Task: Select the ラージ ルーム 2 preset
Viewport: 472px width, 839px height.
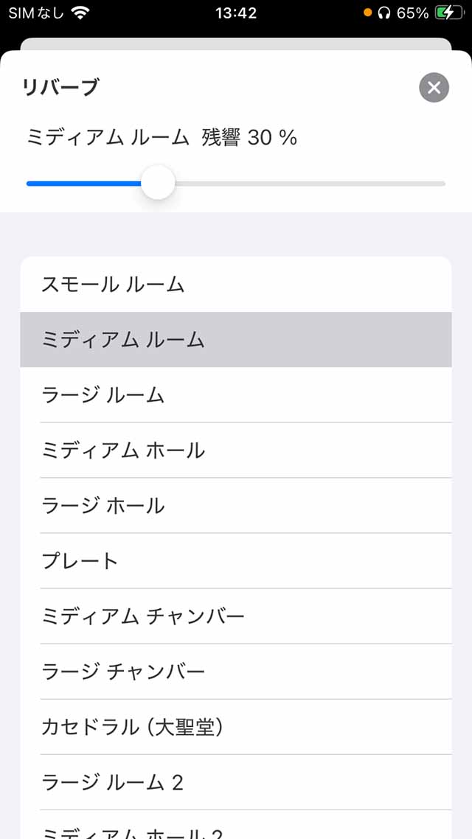Action: tap(236, 781)
